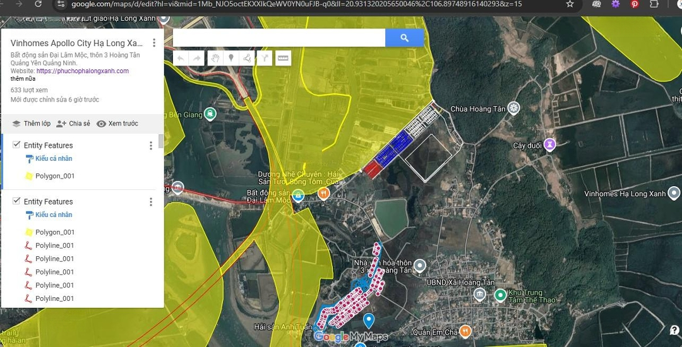Click the blue polygon plot on map
The image size is (682, 347).
click(x=393, y=150)
